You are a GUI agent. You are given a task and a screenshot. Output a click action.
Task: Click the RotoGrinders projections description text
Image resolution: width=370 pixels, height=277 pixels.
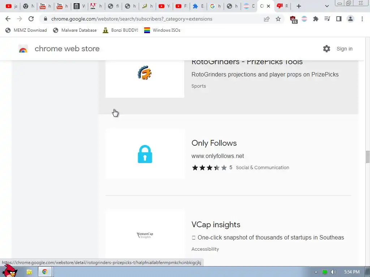tap(265, 74)
